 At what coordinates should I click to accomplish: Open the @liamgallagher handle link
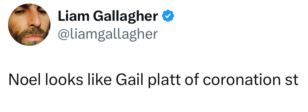click(x=108, y=34)
